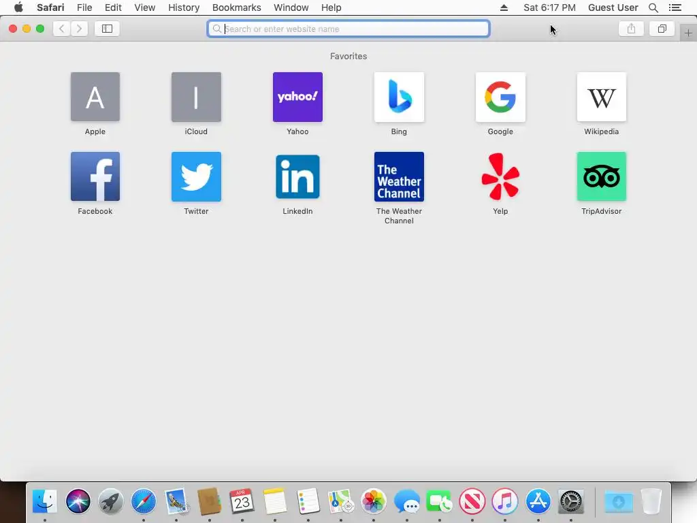Open the Edit menu

pos(113,7)
